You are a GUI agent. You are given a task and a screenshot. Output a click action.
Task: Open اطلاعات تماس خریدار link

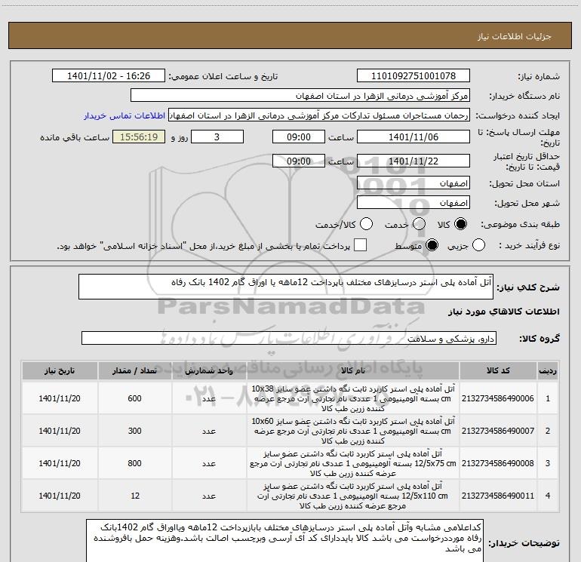[124, 115]
